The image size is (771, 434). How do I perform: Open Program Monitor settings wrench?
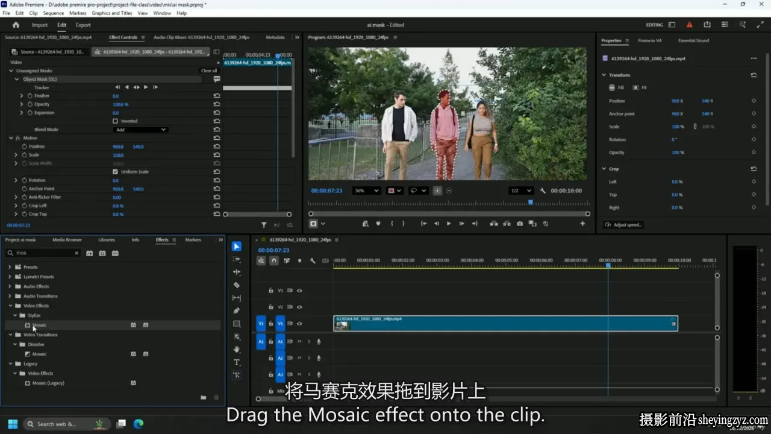(543, 190)
